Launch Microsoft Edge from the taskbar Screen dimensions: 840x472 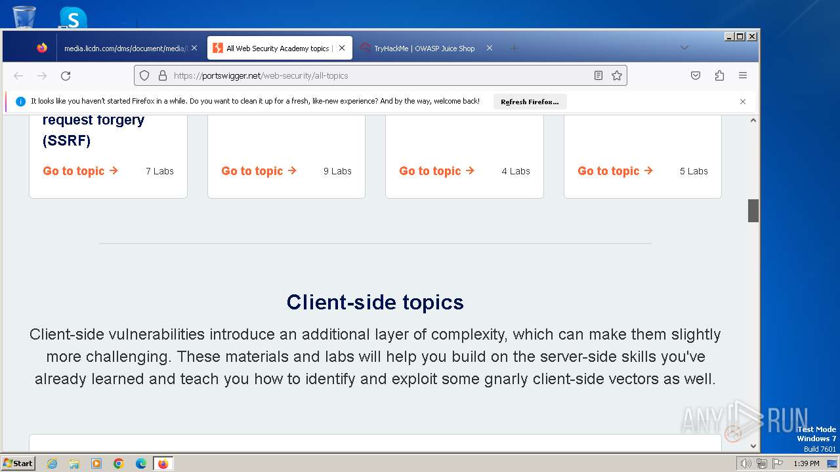point(141,463)
